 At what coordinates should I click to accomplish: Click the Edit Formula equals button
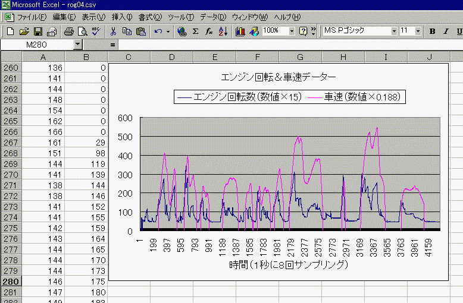click(x=112, y=45)
